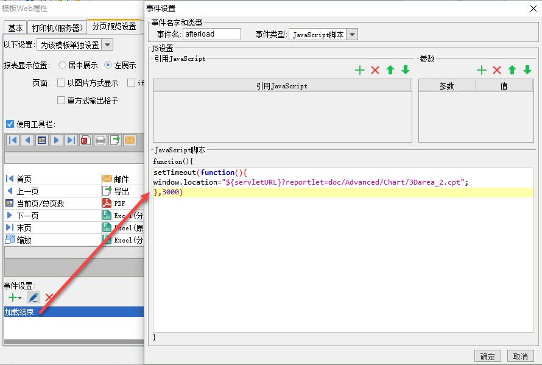542x365 pixels.
Task: Select 上一页 toolbar item in list
Action: (52, 191)
